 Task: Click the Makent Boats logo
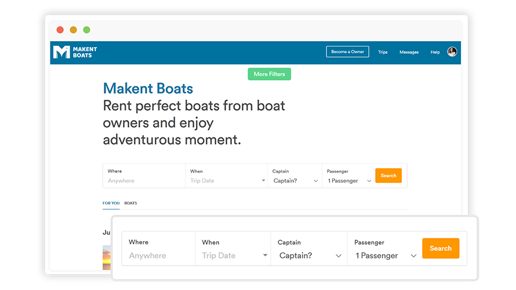coord(75,52)
